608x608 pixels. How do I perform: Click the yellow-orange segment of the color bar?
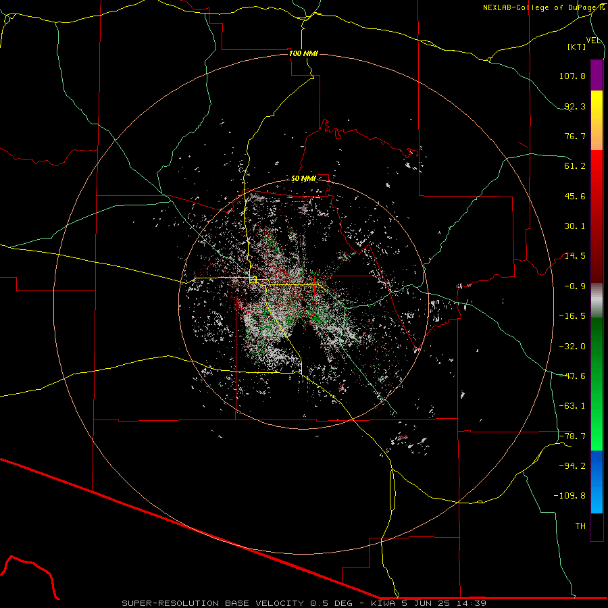pos(597,120)
